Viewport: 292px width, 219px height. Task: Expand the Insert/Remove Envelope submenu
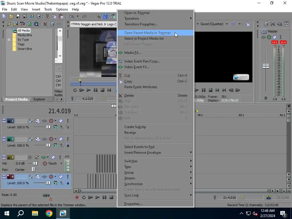coord(155,153)
